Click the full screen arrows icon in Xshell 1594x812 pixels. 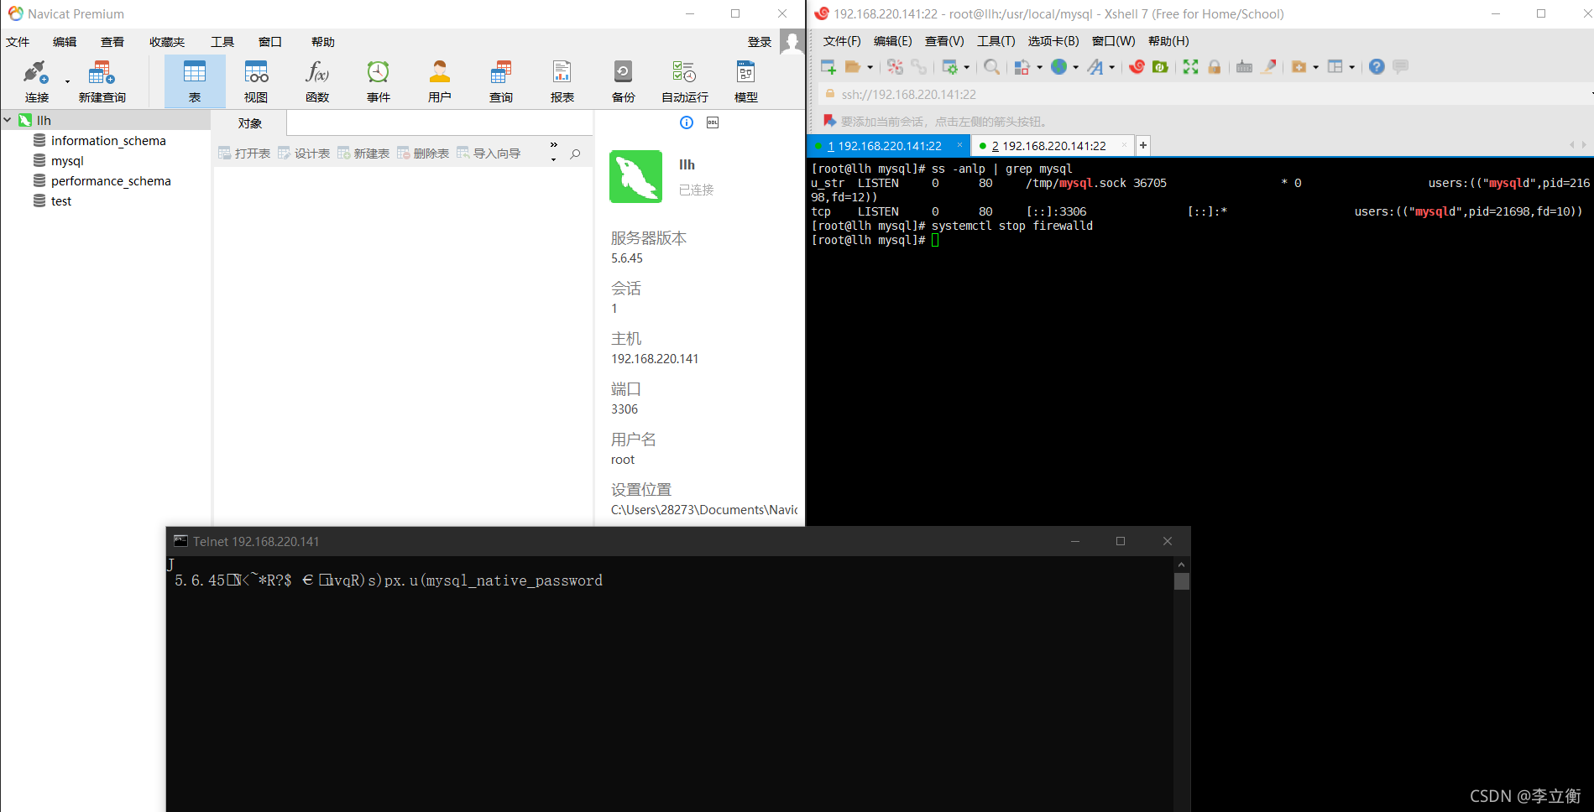(x=1190, y=67)
